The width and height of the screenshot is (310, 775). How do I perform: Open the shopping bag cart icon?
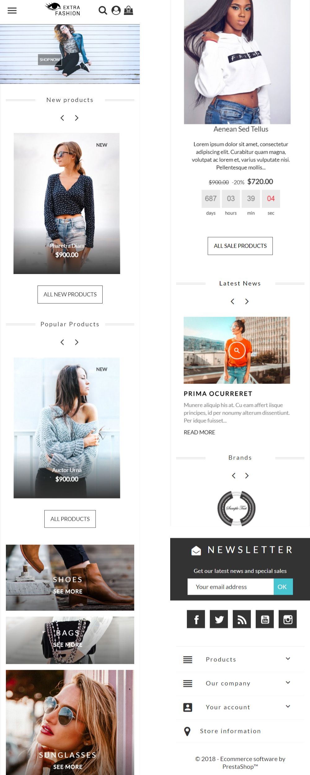click(129, 11)
